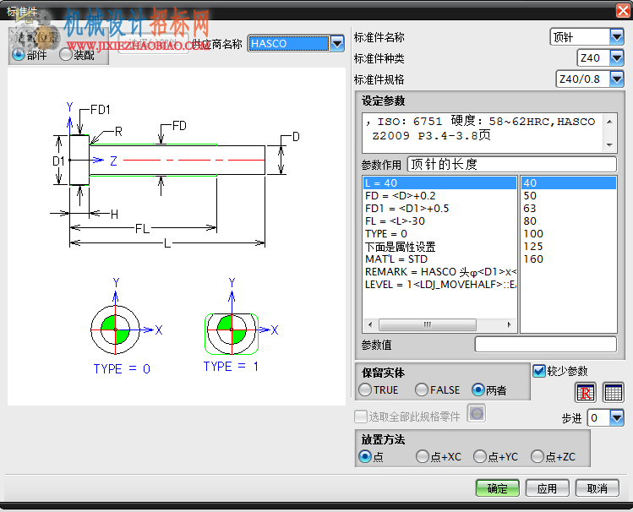Select parameter row LEVEL = 1
633x512 pixels.
point(439,285)
